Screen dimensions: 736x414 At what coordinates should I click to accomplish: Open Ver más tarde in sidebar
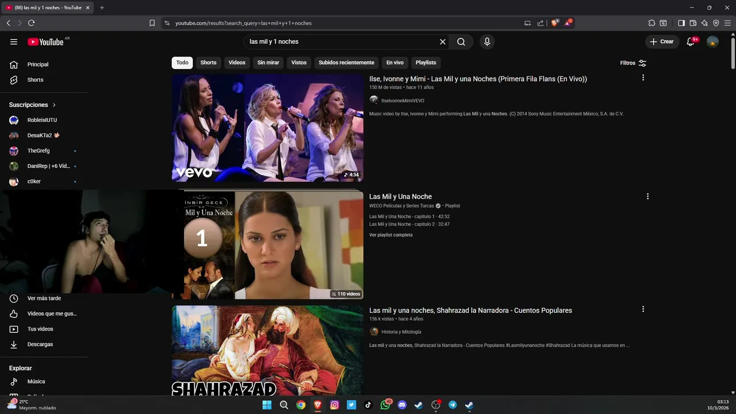[x=45, y=298]
